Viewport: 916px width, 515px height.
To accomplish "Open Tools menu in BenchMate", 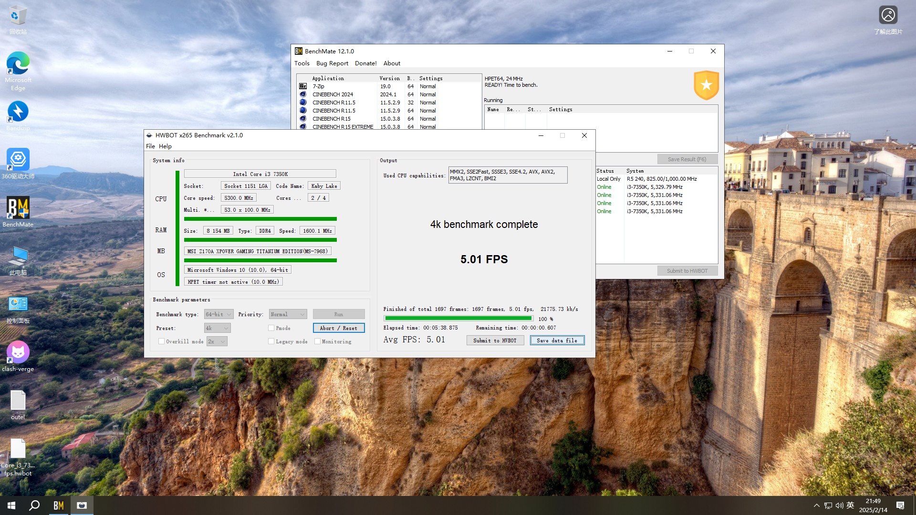I will (302, 63).
